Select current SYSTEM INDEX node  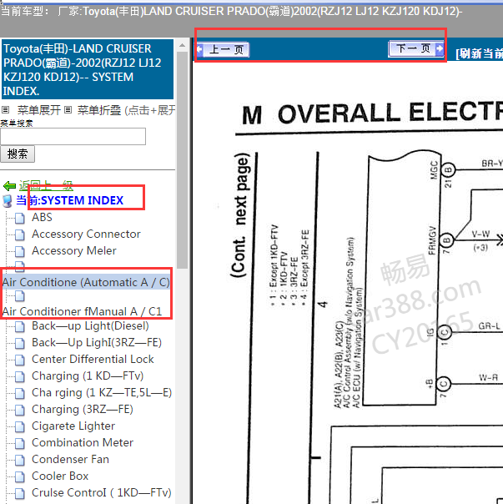pos(70,200)
